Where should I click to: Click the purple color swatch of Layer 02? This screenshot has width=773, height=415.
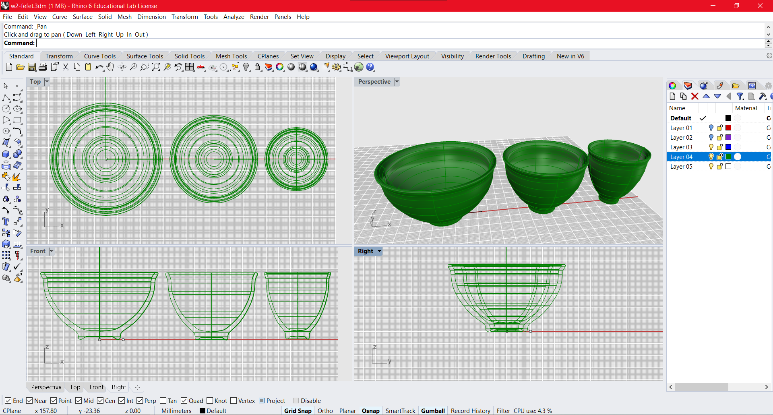[728, 137]
